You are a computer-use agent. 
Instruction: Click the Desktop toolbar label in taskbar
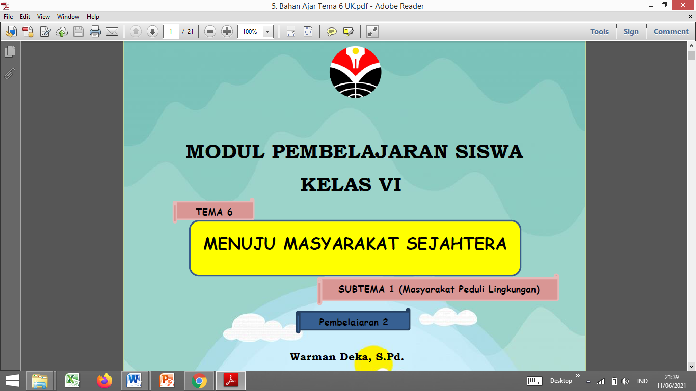561,381
